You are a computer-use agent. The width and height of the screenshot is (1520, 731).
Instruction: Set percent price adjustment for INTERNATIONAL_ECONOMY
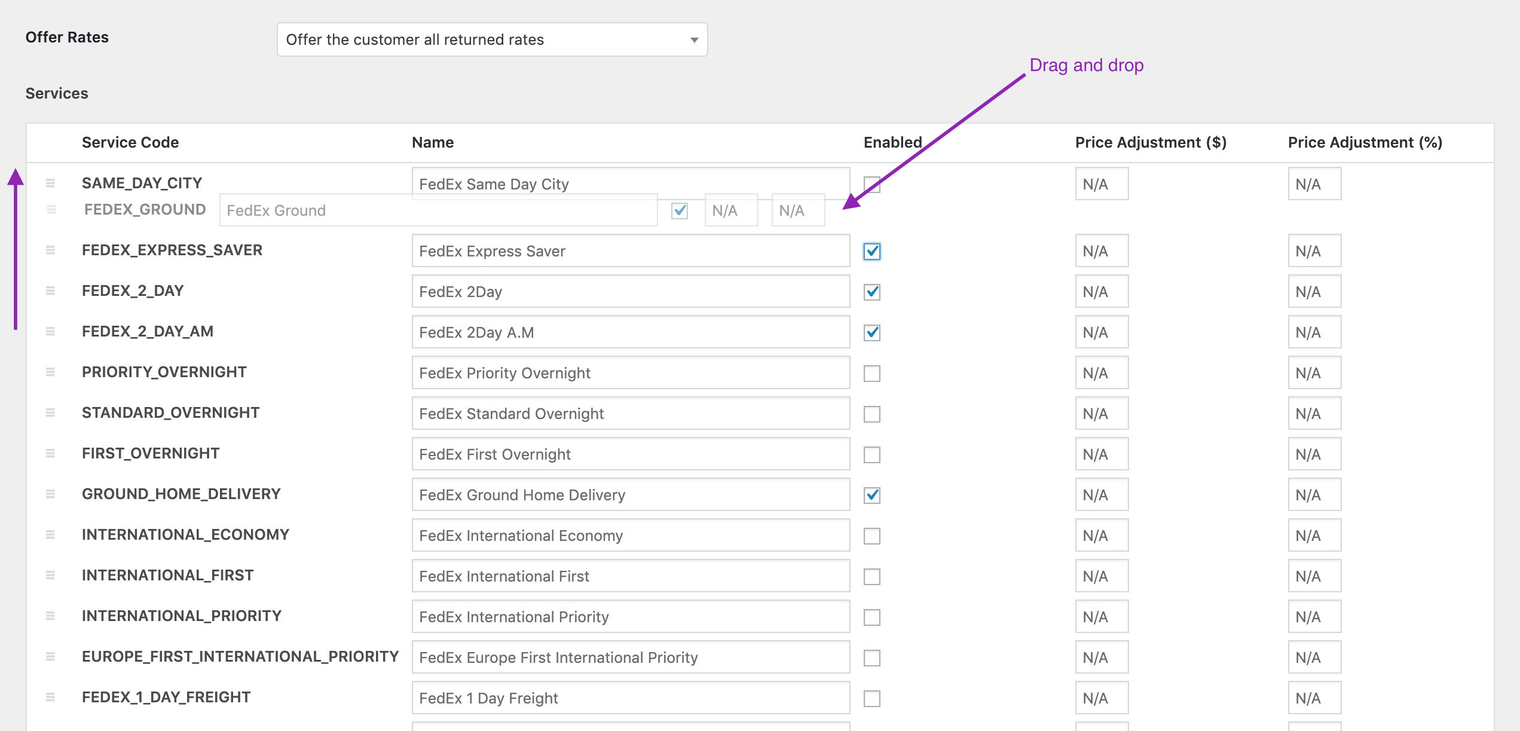1314,535
